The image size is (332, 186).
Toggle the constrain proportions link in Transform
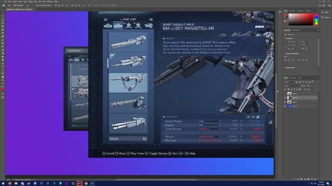point(285,43)
